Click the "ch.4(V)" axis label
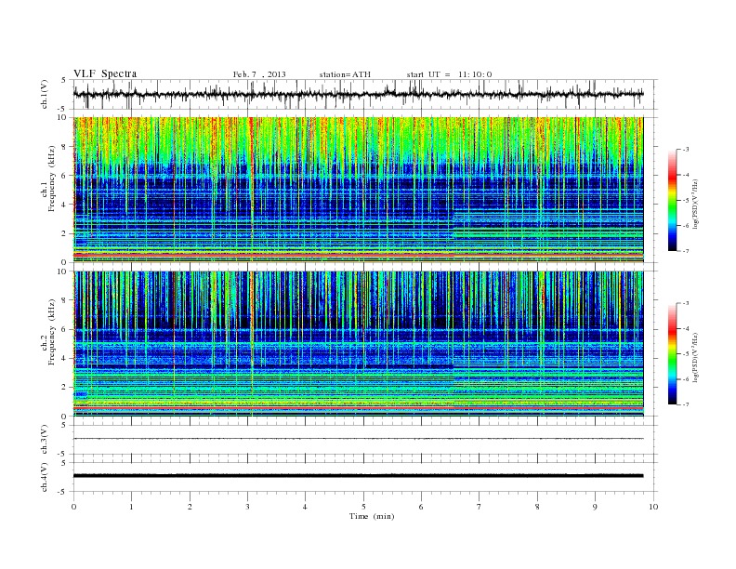736x569 pixels. tap(45, 477)
